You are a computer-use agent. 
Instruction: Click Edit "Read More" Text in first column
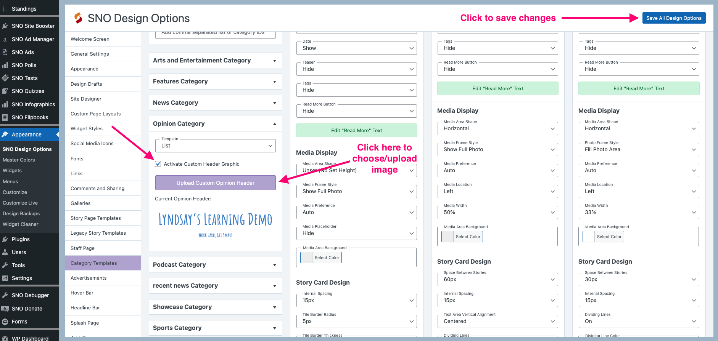point(356,130)
